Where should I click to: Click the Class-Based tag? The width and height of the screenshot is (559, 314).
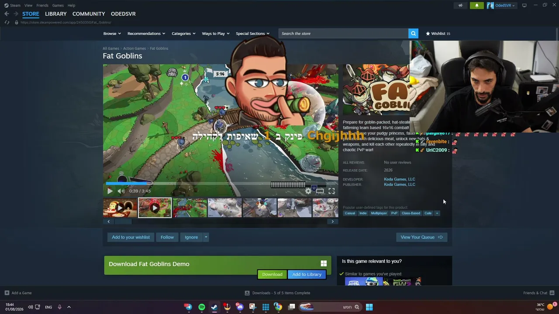[x=411, y=213]
